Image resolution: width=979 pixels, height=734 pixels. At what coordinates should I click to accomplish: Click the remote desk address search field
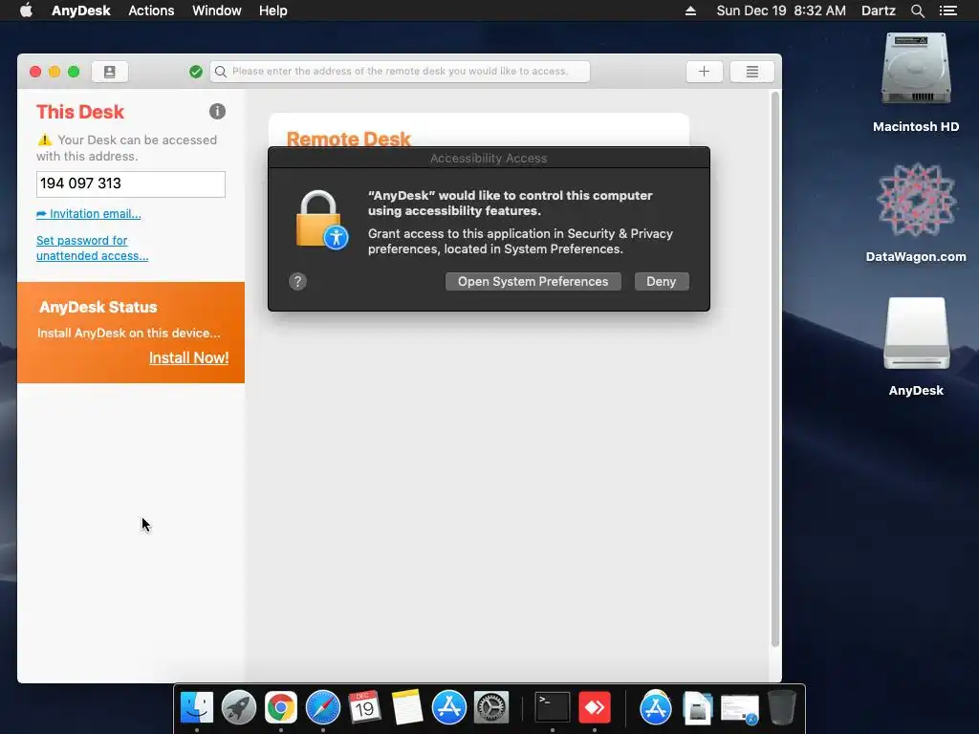(400, 72)
